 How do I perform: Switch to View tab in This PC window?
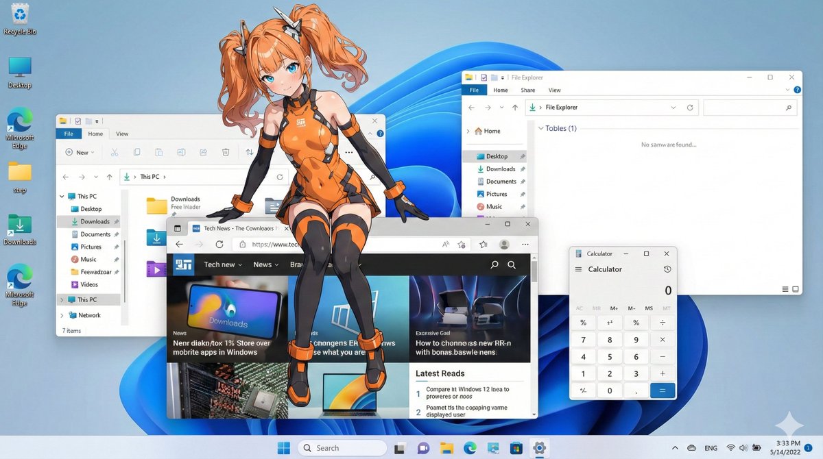[x=122, y=134]
